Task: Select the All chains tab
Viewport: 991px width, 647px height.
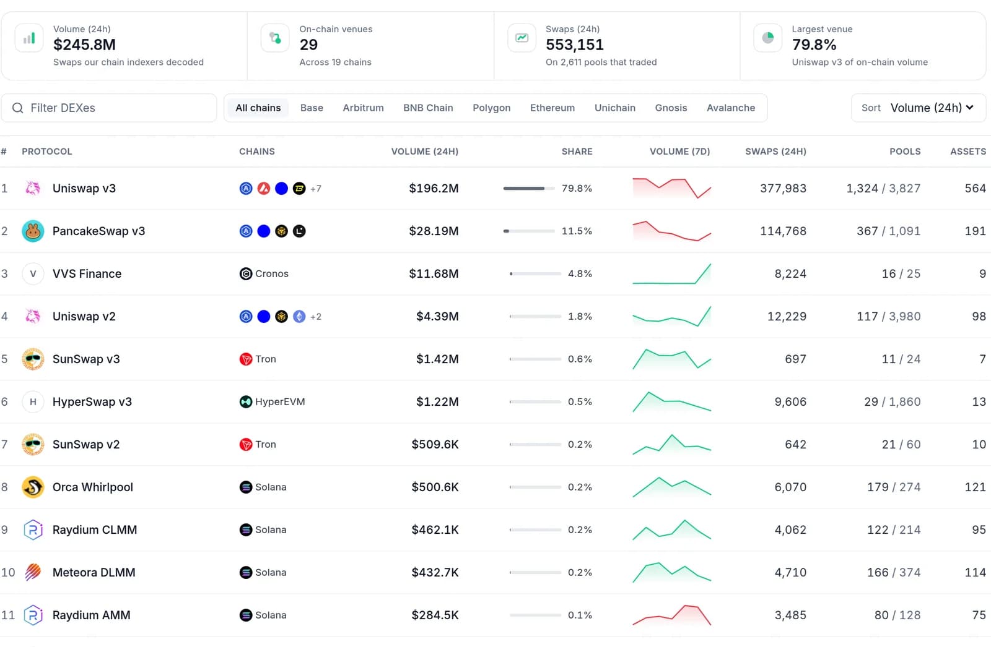Action: click(x=258, y=108)
